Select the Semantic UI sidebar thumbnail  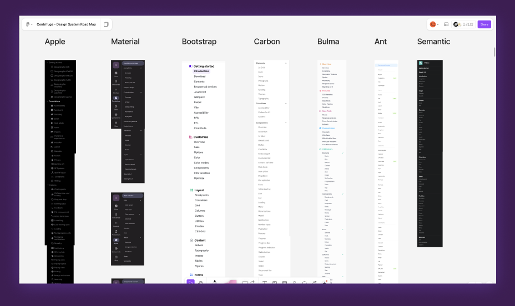tap(430, 154)
